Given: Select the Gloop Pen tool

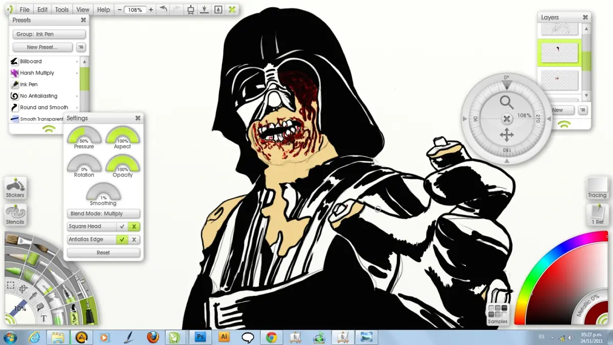Looking at the screenshot, I should click(68, 293).
